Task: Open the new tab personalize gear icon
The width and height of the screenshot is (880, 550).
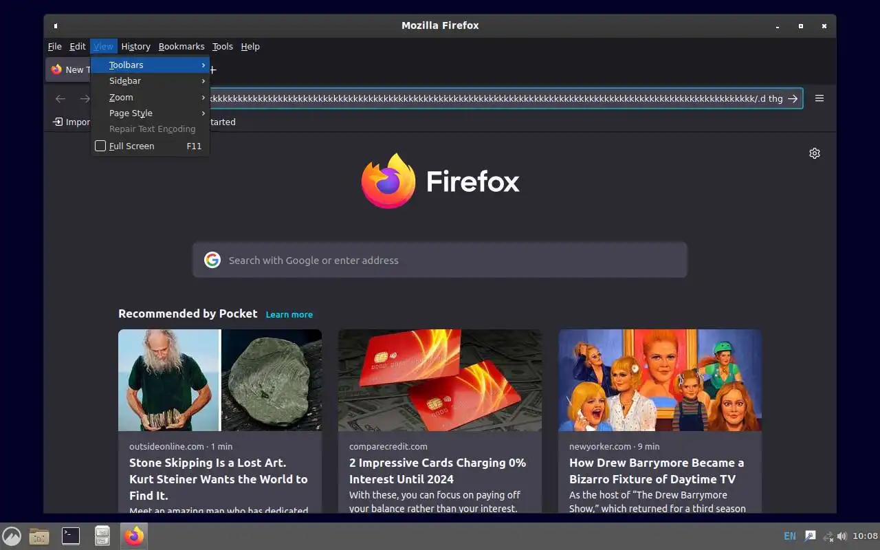Action: point(815,153)
